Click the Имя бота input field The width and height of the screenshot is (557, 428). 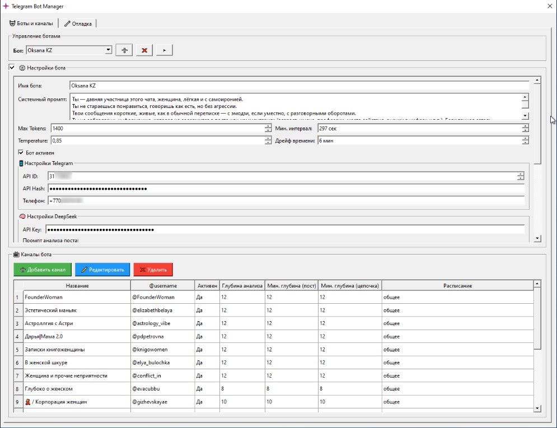click(299, 86)
